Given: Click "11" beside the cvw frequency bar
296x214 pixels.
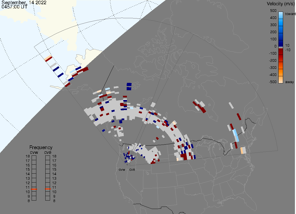Looking at the screenshot, I should pyautogui.click(x=28, y=187).
